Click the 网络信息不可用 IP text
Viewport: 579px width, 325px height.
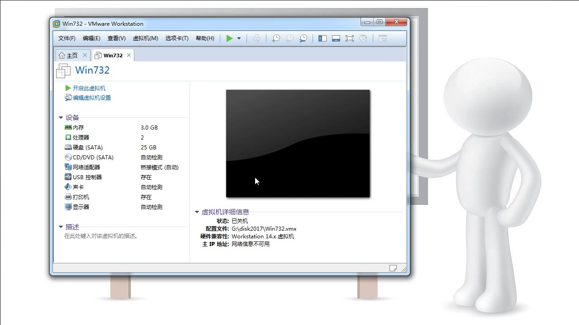point(251,244)
